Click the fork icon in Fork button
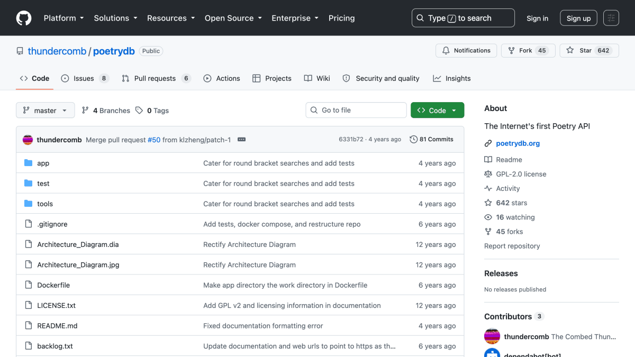This screenshot has width=635, height=357. pyautogui.click(x=511, y=51)
